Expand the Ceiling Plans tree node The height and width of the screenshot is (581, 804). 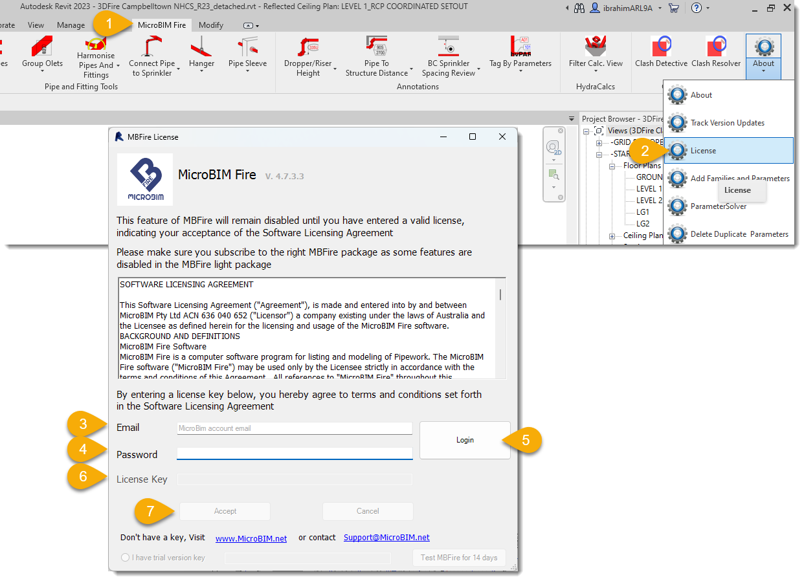tap(611, 236)
